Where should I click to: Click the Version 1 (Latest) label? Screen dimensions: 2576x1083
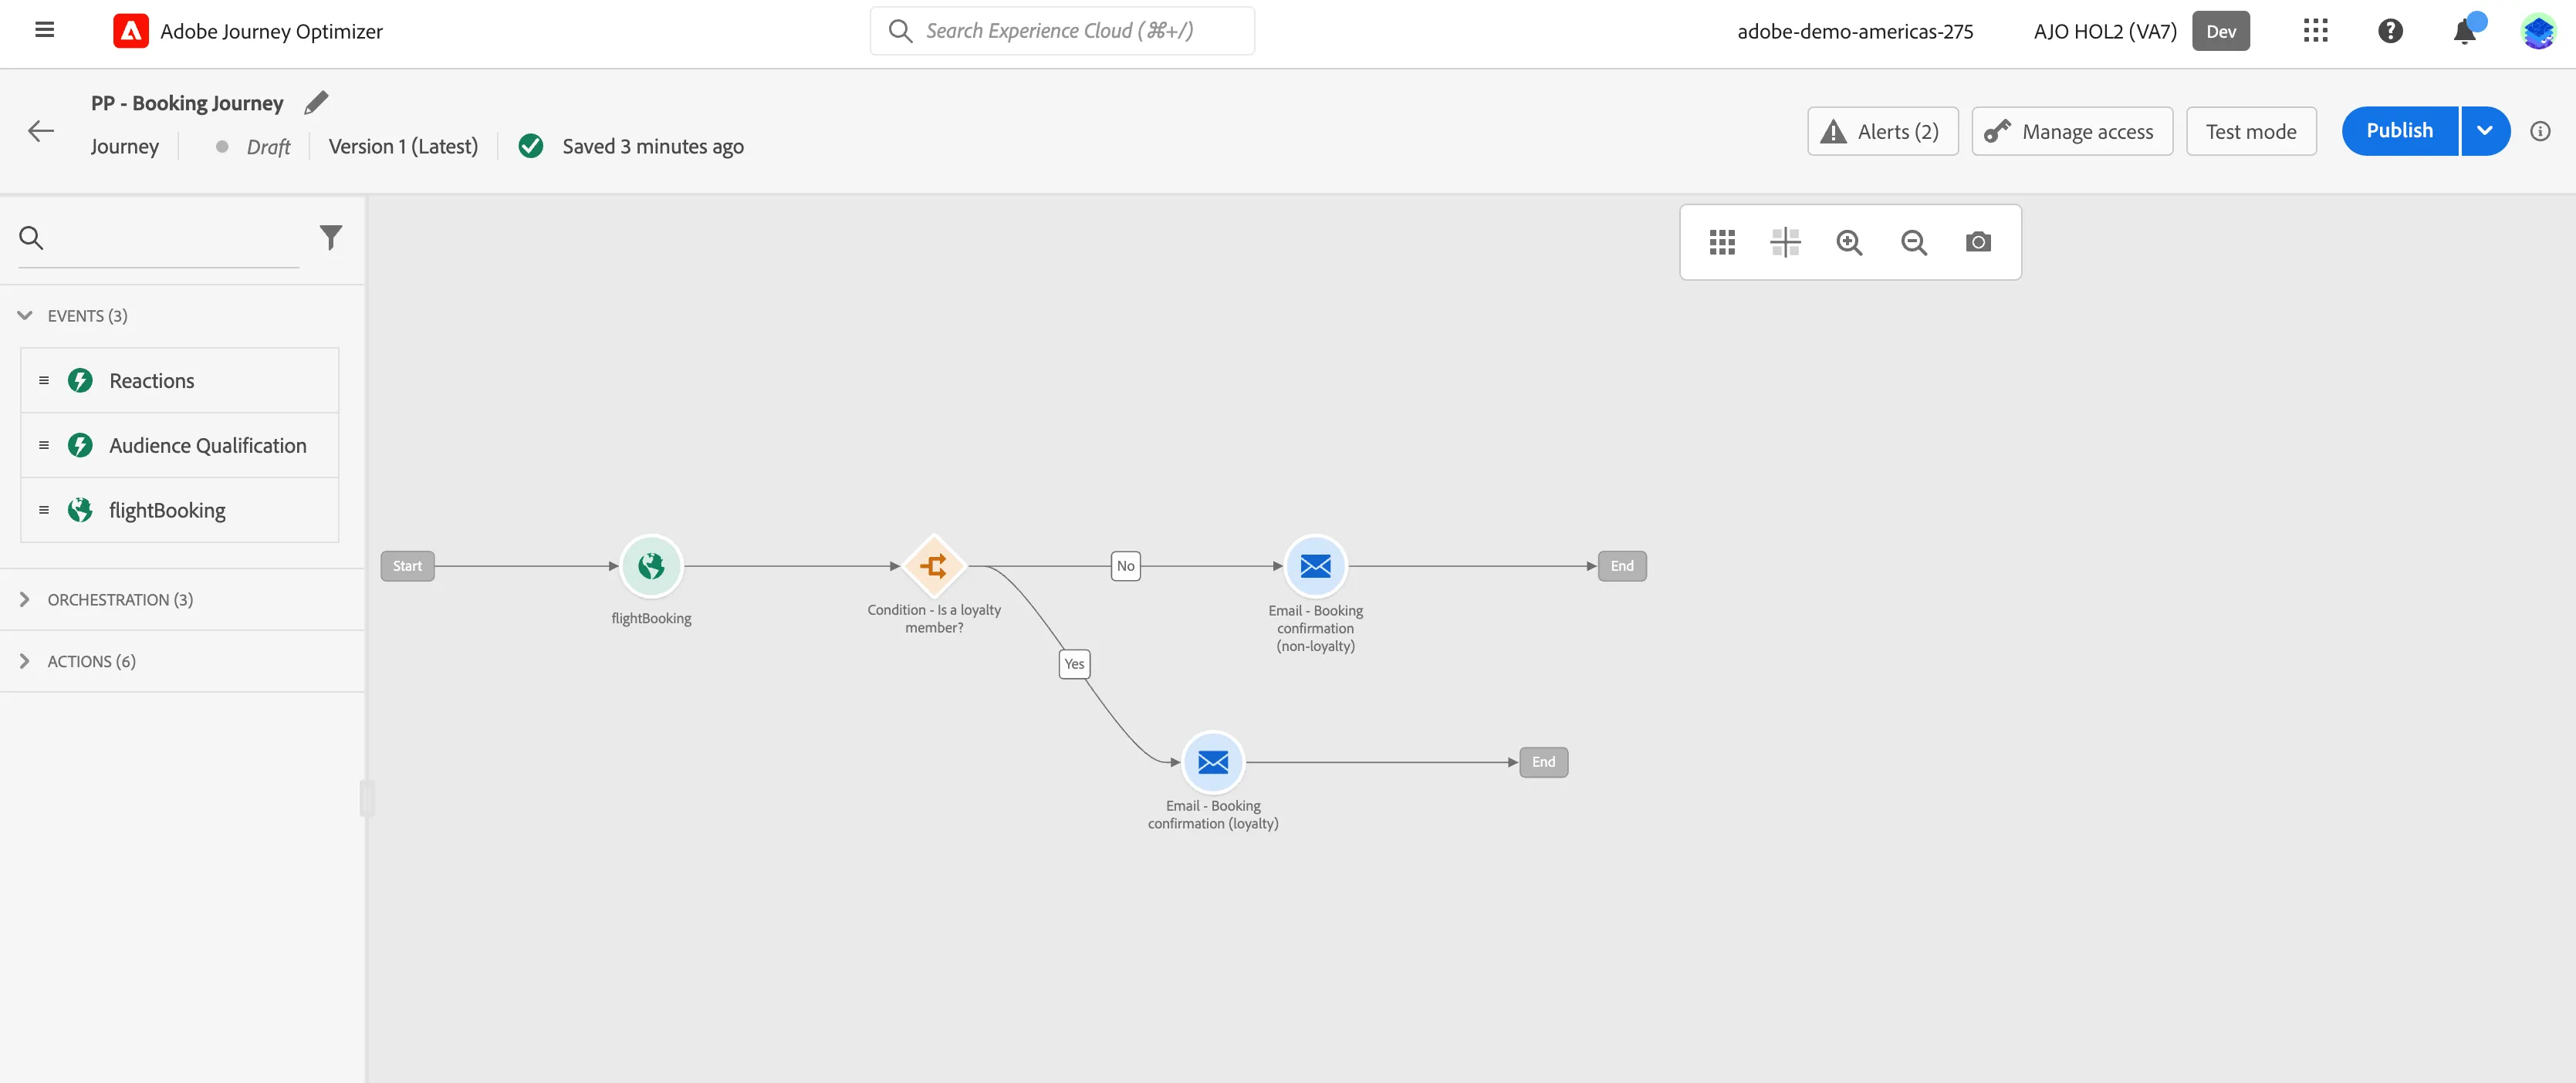pos(403,146)
